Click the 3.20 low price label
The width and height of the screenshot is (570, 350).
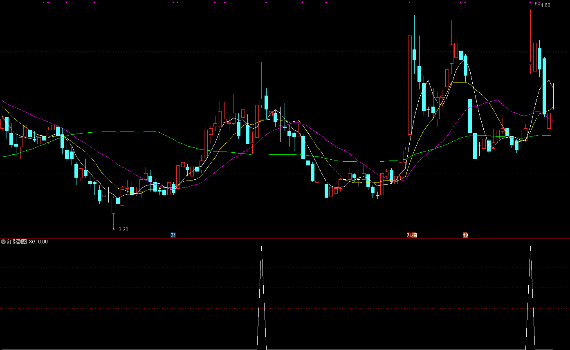tap(123, 230)
